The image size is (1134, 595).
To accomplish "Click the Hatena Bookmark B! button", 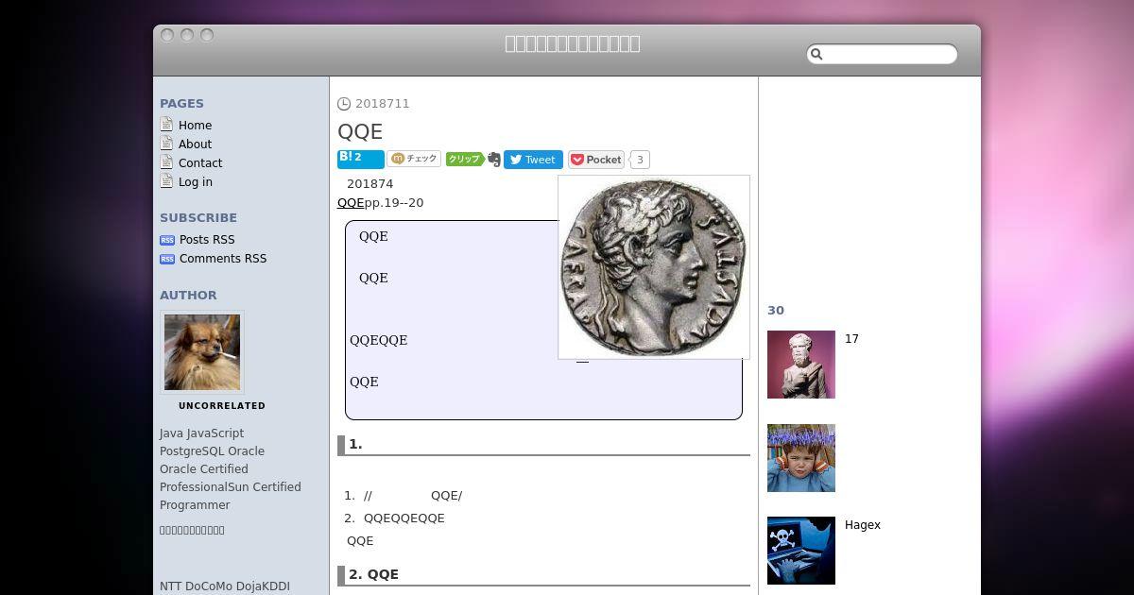I will coord(361,159).
